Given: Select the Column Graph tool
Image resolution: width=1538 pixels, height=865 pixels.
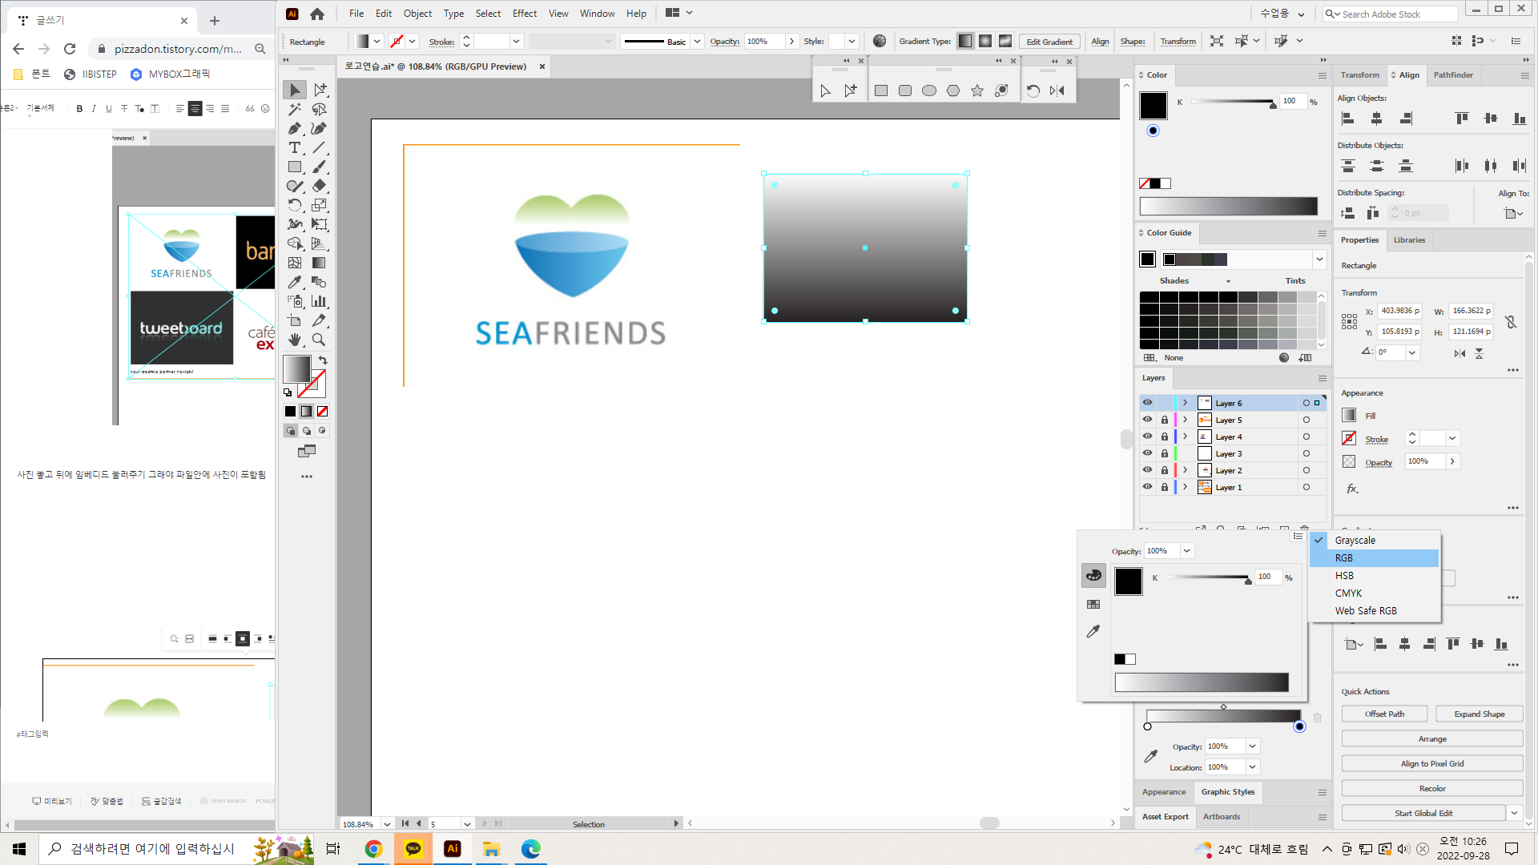Looking at the screenshot, I should coord(319,301).
